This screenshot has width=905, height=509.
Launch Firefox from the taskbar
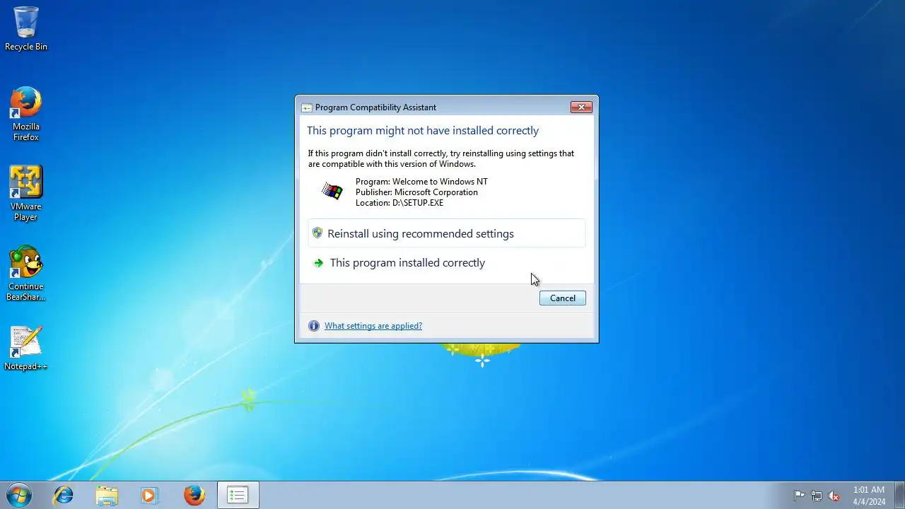coord(194,495)
